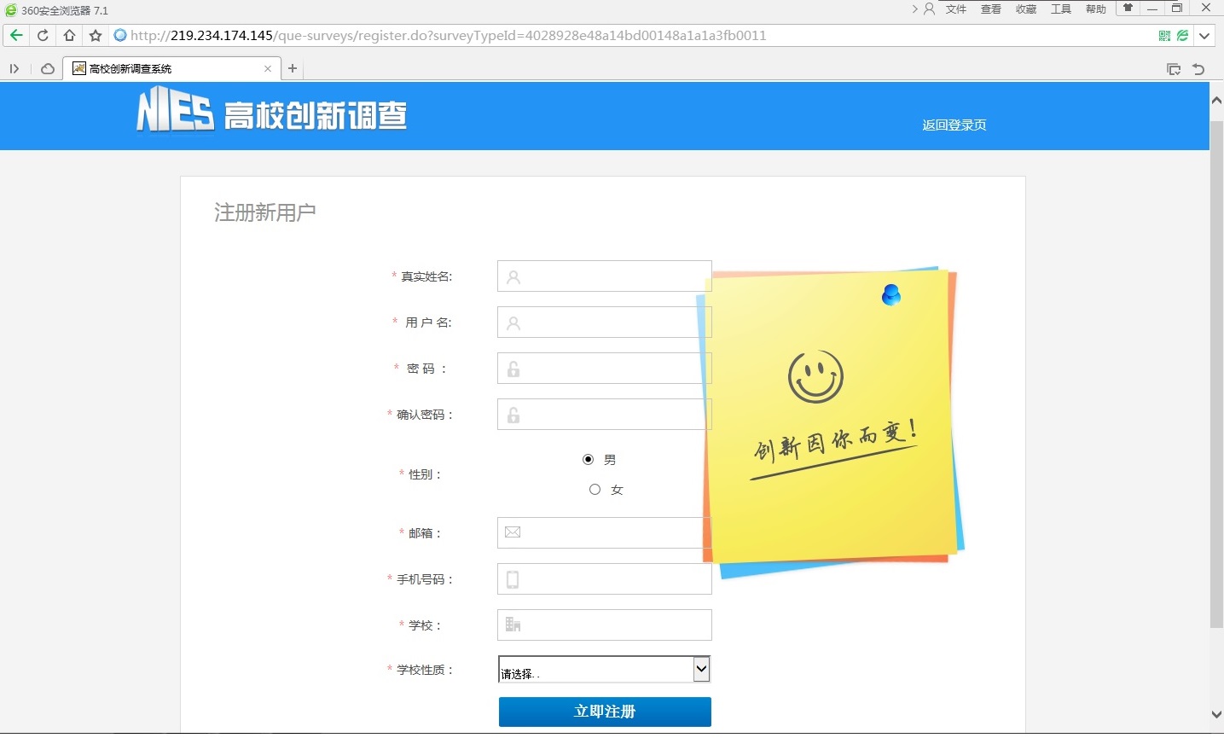
Task: Open cloud sync in the tab bar
Action: (x=47, y=68)
